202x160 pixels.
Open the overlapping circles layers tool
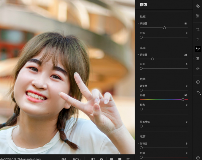[198, 6]
